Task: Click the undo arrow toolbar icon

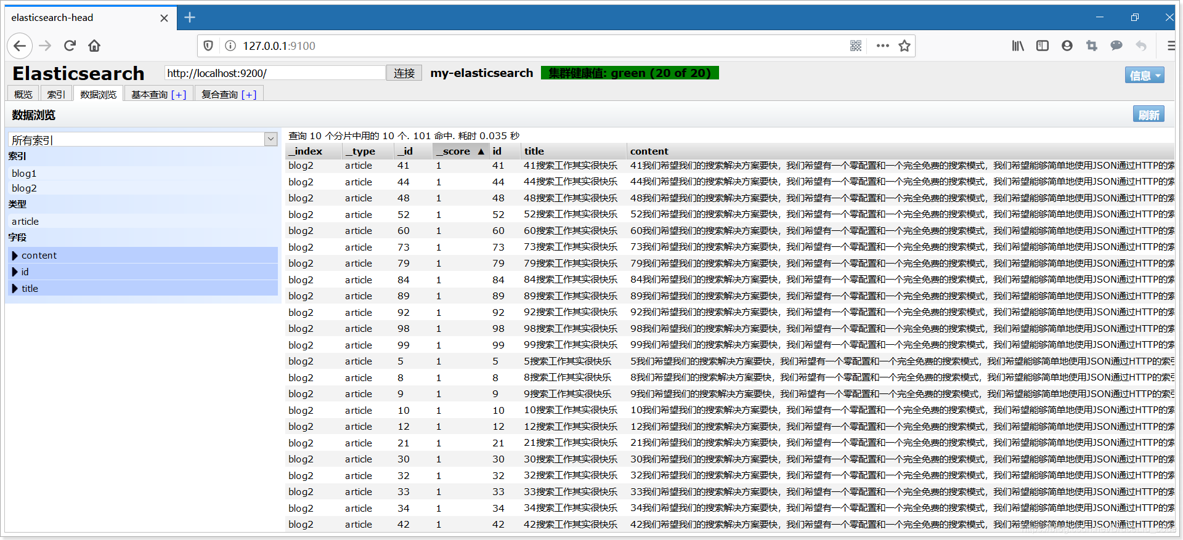Action: [1141, 46]
